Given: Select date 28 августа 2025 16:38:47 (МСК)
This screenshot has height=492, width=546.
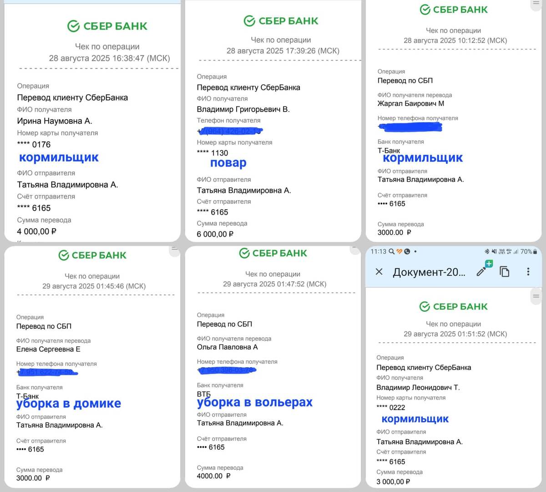Looking at the screenshot, I should 109,58.
